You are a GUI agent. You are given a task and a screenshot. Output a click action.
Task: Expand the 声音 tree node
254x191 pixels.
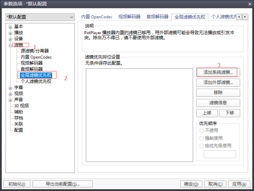click(10, 100)
